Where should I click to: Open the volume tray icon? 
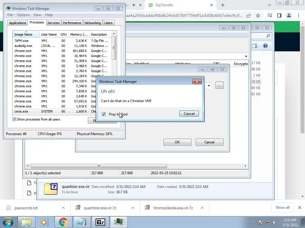[x=275, y=222]
